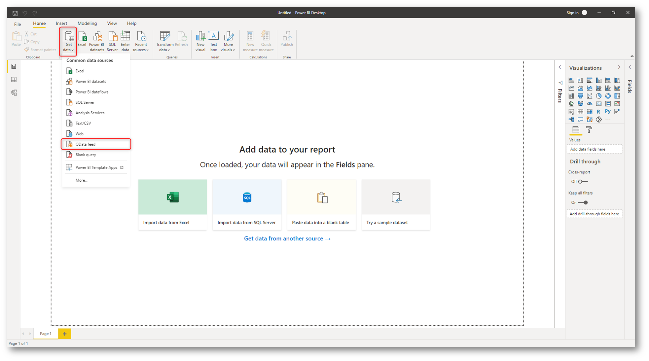
Task: Select Power BI dataflows in the menu
Action: click(96, 92)
